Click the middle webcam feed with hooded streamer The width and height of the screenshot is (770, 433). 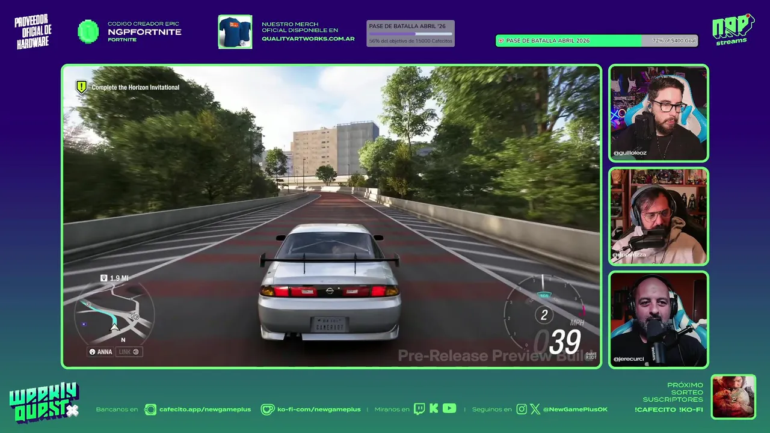(658, 216)
